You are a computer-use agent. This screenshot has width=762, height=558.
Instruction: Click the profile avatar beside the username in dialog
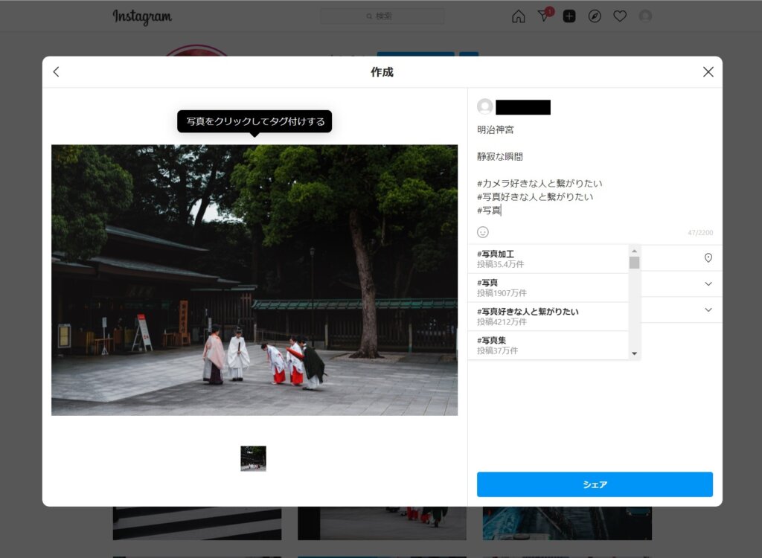(485, 106)
